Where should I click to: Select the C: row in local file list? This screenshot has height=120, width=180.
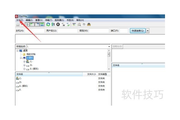pos(63,78)
